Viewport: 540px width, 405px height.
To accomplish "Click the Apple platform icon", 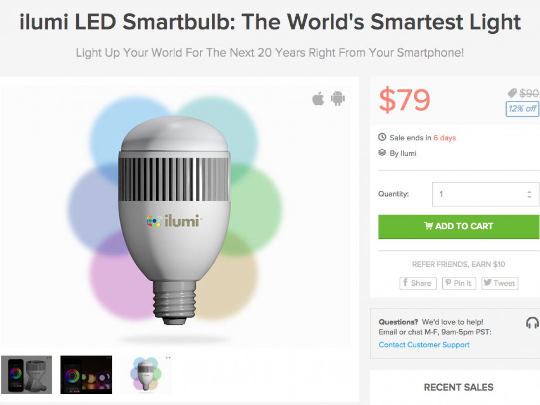I will (x=318, y=98).
